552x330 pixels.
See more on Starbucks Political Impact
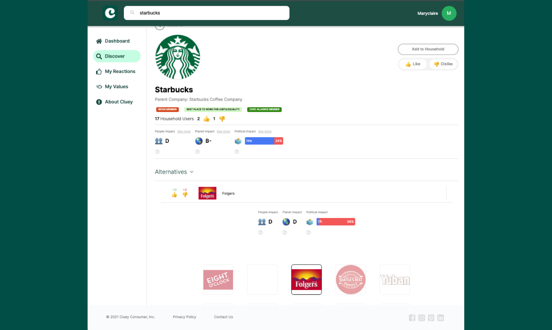[x=265, y=132]
